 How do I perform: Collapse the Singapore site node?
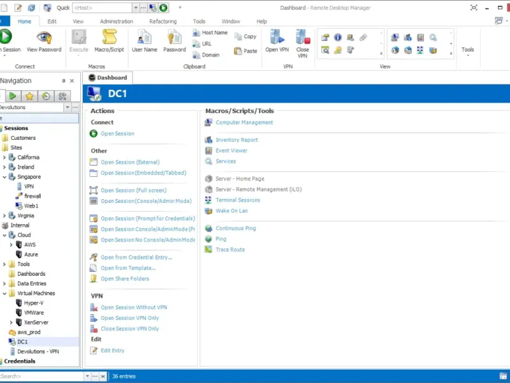click(x=4, y=177)
